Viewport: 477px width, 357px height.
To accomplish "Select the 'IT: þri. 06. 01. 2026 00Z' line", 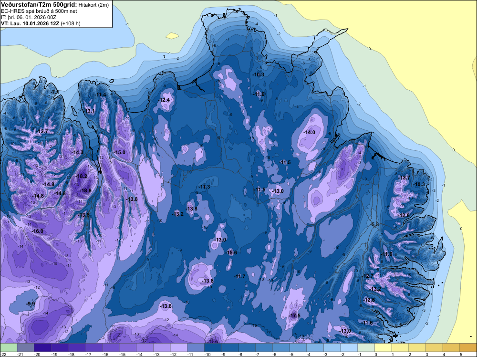I will pyautogui.click(x=29, y=17).
